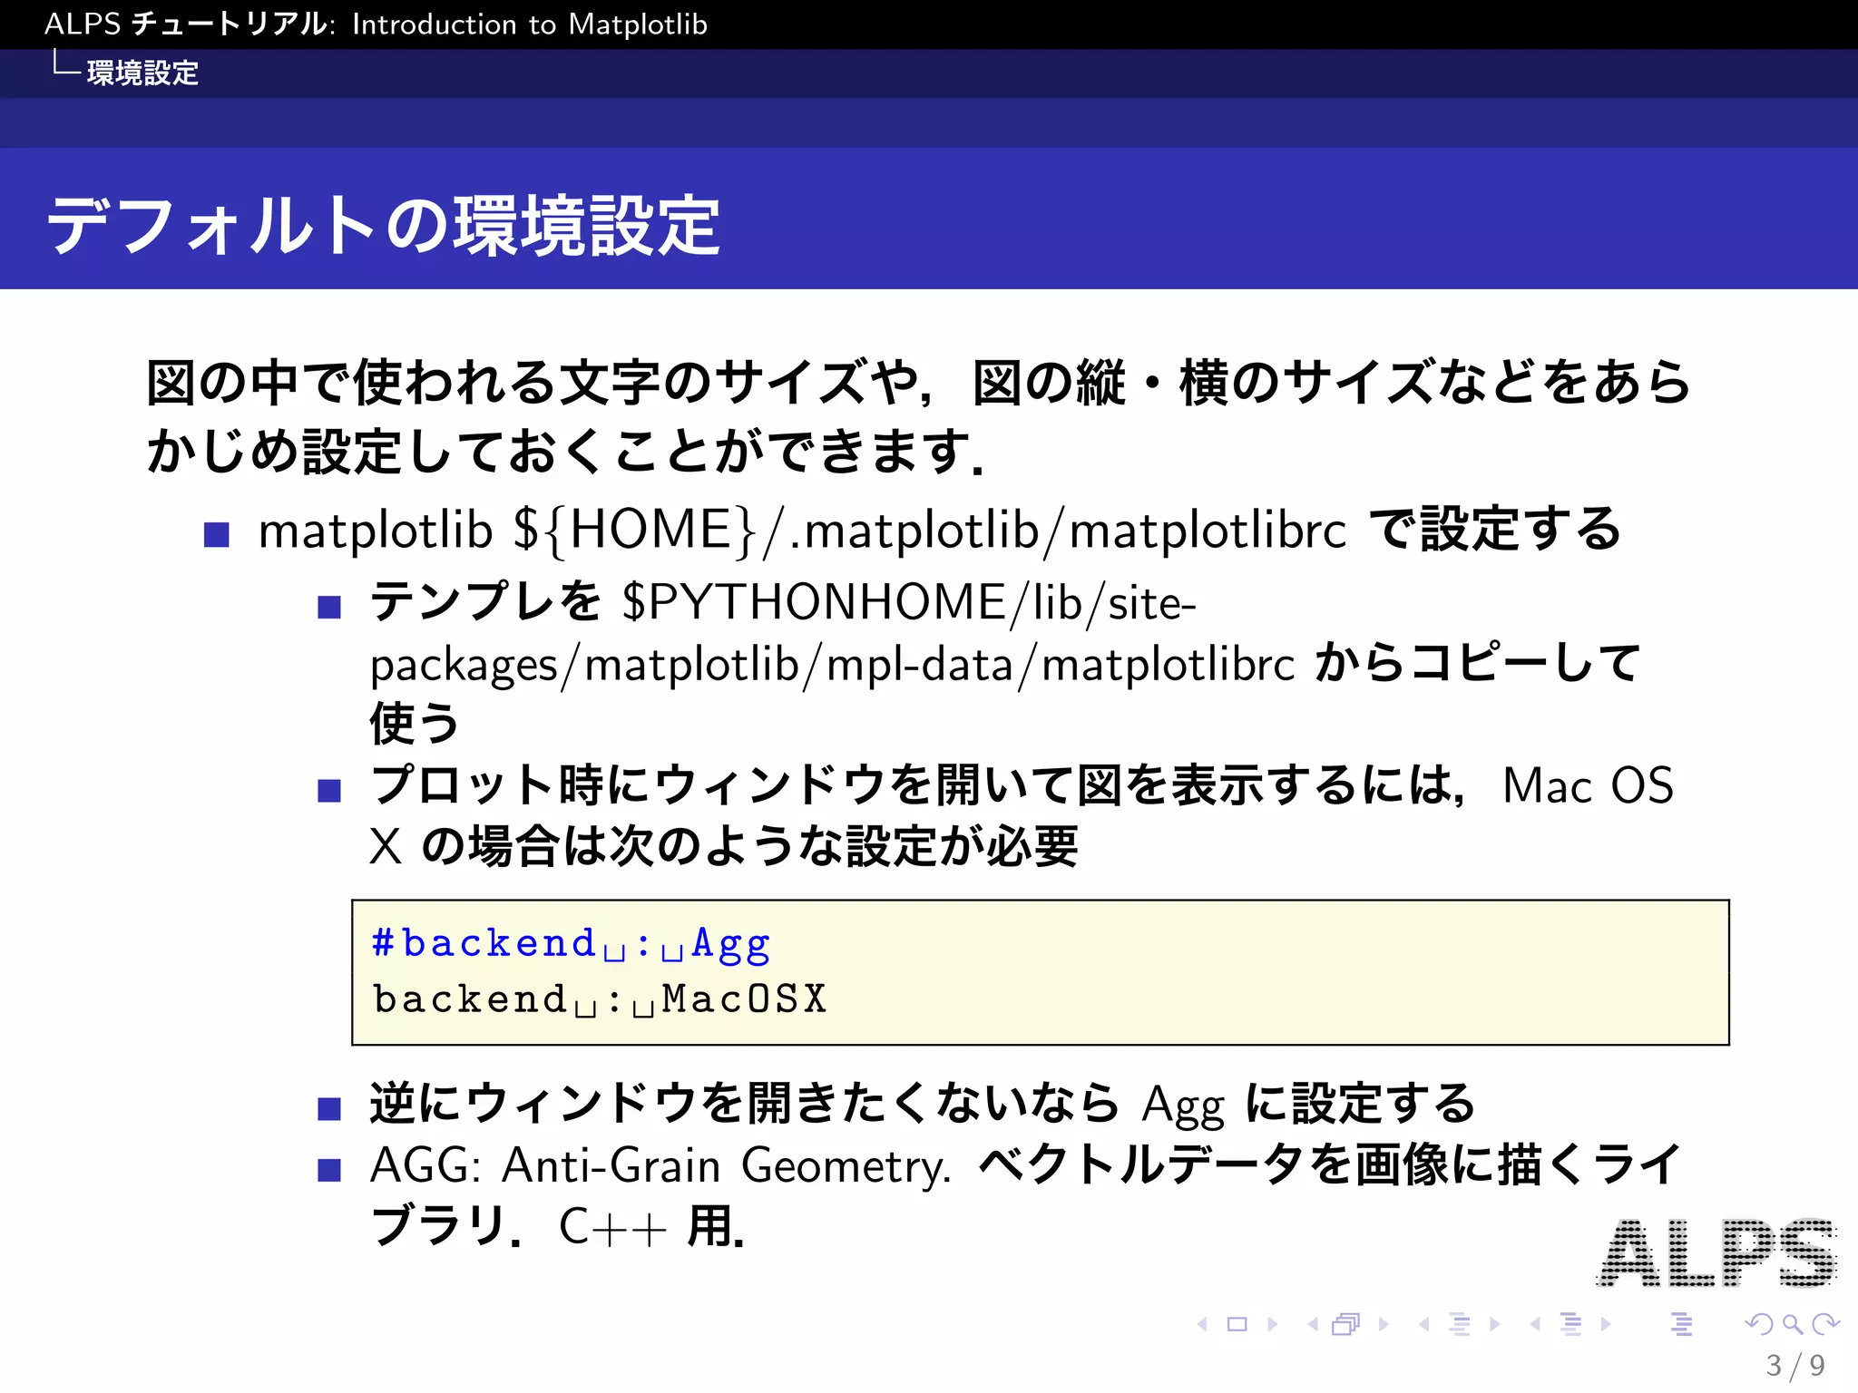Image resolution: width=1858 pixels, height=1393 pixels.
Task: Click the presentation outline icon
Action: [x=1681, y=1324]
